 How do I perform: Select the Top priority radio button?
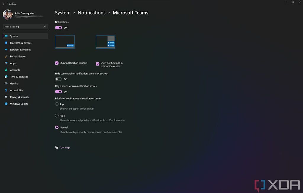click(57, 104)
